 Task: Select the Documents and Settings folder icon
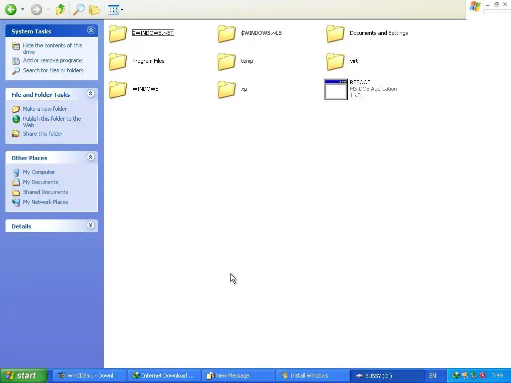tap(335, 33)
